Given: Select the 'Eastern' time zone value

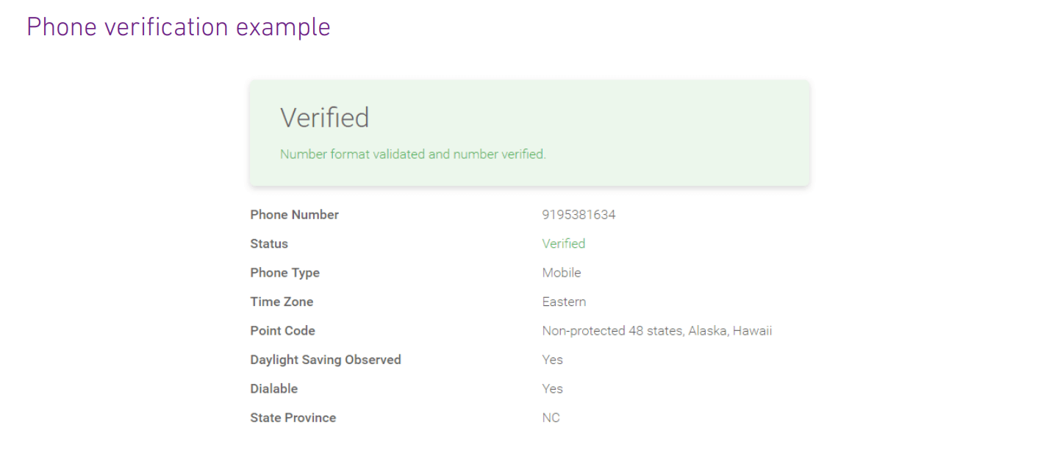Looking at the screenshot, I should click(x=564, y=302).
